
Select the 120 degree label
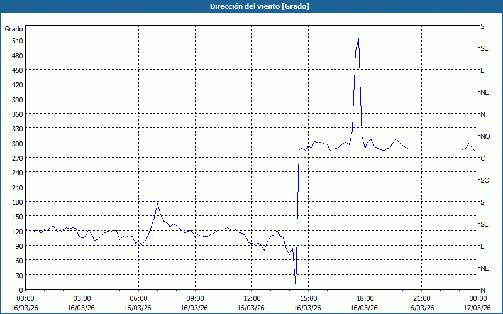18,232
